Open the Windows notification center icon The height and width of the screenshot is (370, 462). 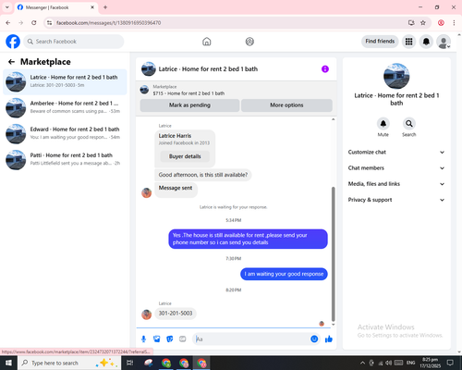tap(450, 363)
